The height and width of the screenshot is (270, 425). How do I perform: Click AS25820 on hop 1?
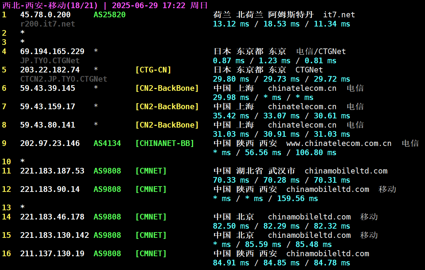(109, 14)
